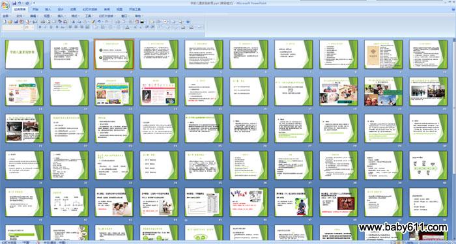Open the 幻灯片放映 ribbon tab
Image resolution: width=456 pixels, height=244 pixels.
90,9
